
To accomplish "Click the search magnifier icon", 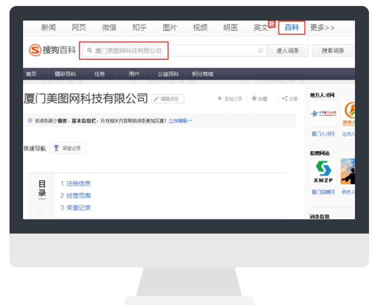I will coord(90,50).
